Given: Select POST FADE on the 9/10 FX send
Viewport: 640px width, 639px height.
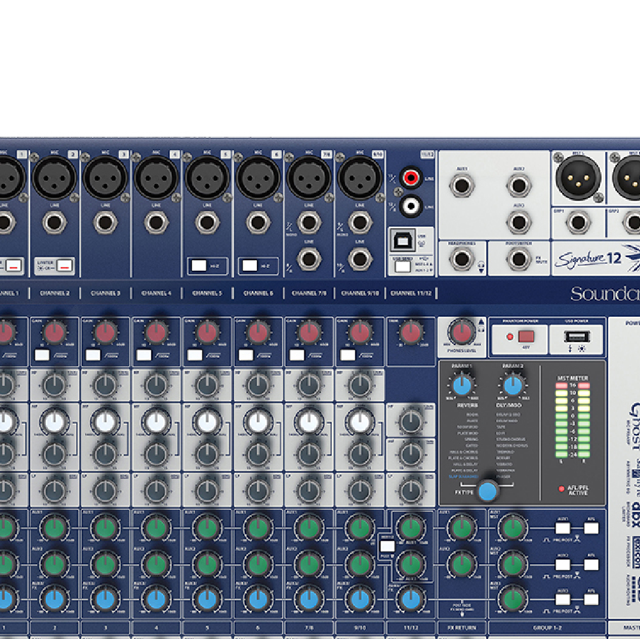Looking at the screenshot, I should click(387, 546).
